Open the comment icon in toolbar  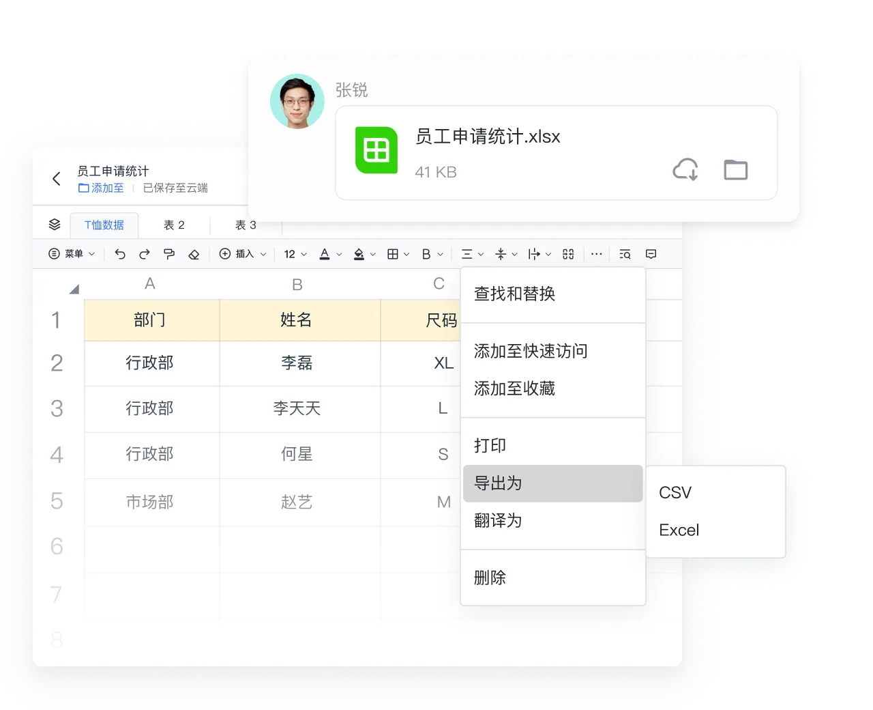click(651, 254)
